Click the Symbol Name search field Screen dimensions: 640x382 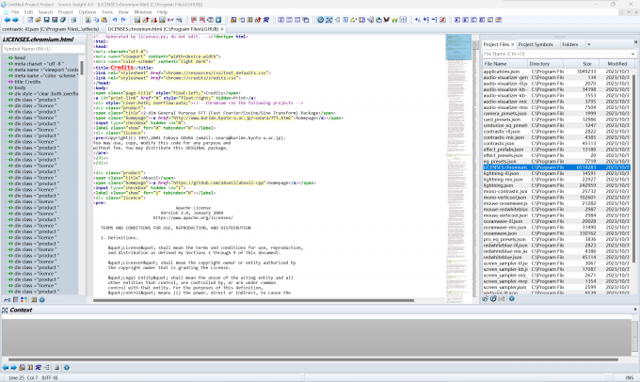(42, 50)
